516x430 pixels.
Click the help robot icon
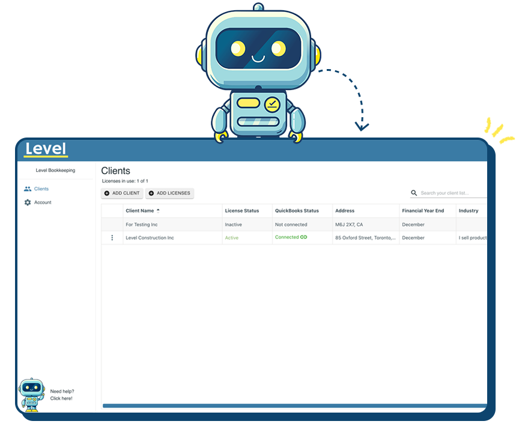point(30,395)
